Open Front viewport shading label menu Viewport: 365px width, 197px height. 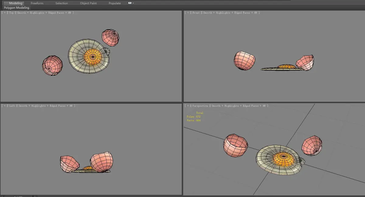(230, 13)
